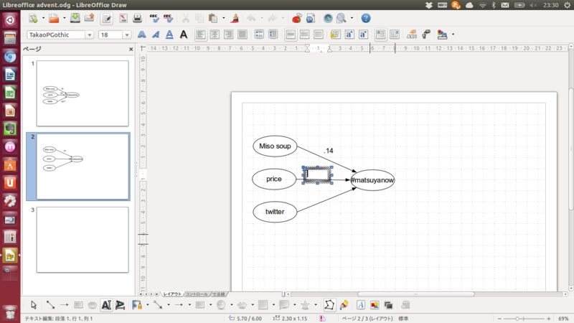The width and height of the screenshot is (574, 323).
Task: Toggle Italic text formatting
Action: tap(156, 34)
